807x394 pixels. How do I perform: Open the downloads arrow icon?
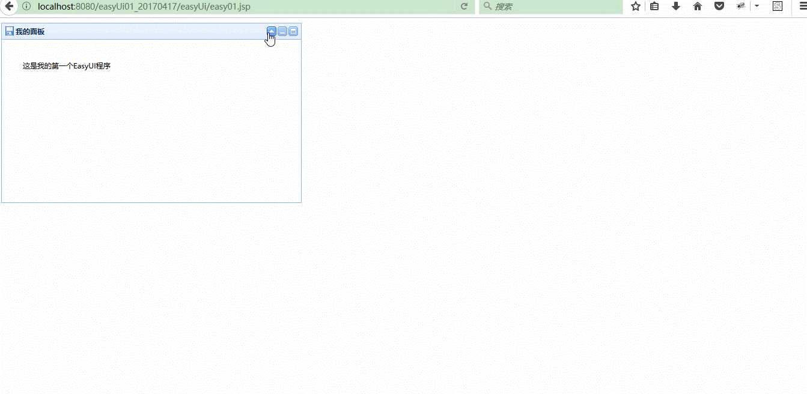[x=676, y=6]
